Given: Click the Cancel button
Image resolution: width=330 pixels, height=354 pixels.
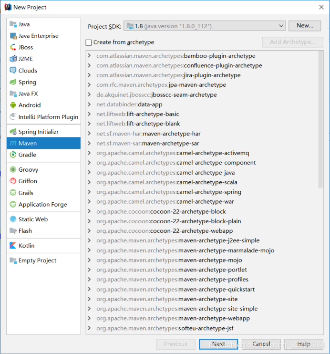Looking at the screenshot, I should [261, 344].
